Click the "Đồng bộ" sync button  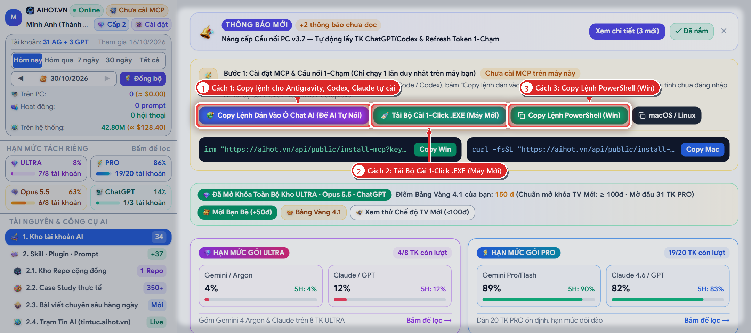coord(143,79)
